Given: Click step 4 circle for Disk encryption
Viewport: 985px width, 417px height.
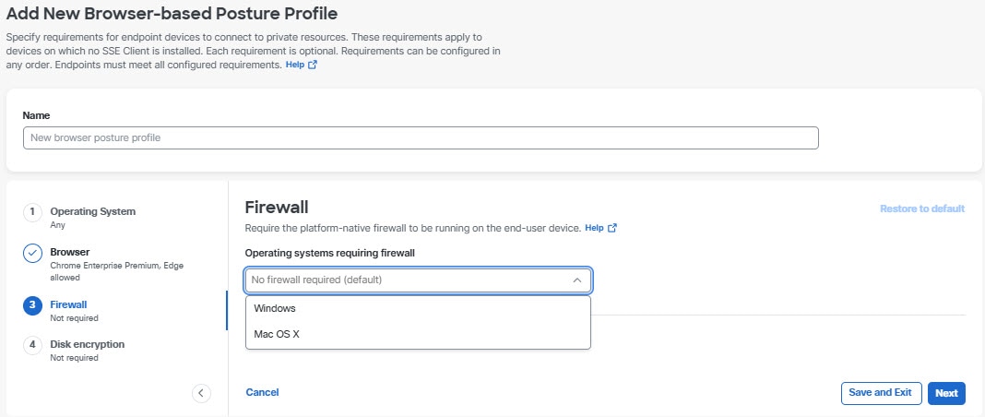Looking at the screenshot, I should [32, 345].
